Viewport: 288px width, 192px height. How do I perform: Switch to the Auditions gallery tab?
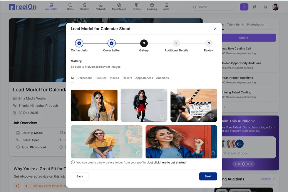click(x=162, y=78)
